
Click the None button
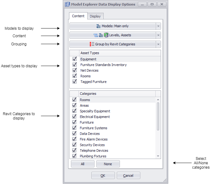(x=108, y=164)
